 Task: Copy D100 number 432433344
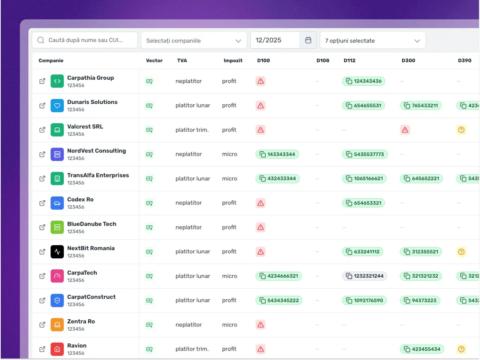[278, 179]
